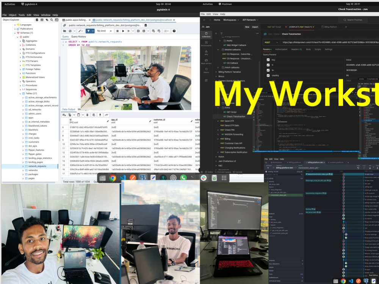Click the Edit pencil icon in query toolbar

pos(80,31)
